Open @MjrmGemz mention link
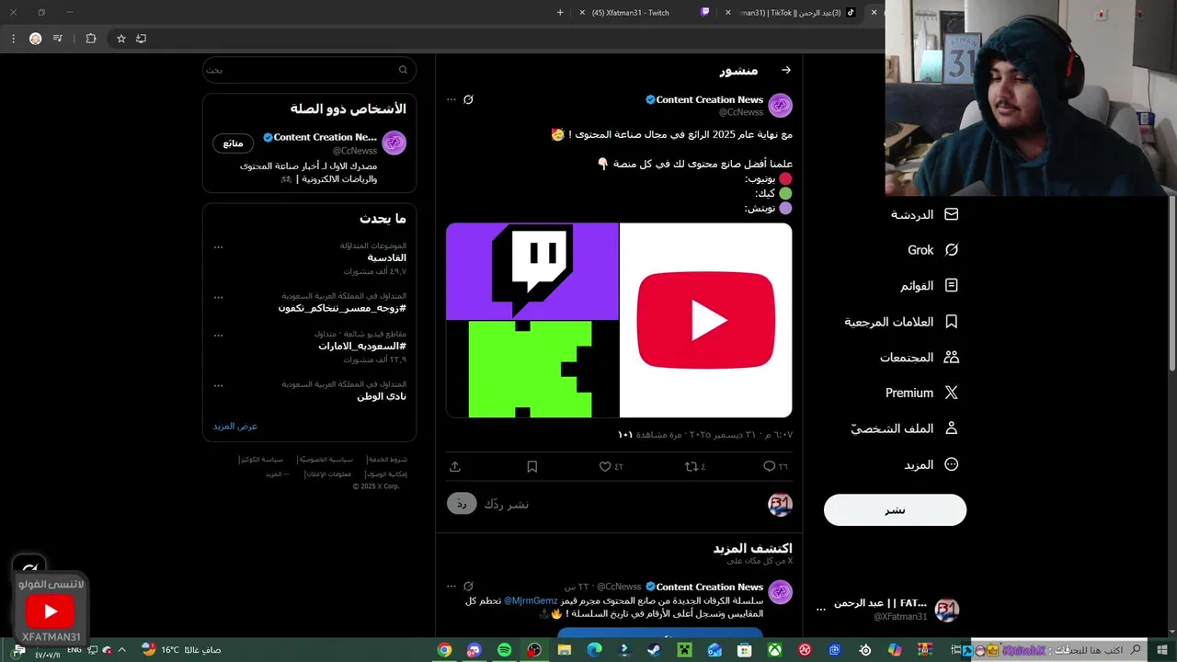Screen dimensions: 1177x662 (x=530, y=600)
